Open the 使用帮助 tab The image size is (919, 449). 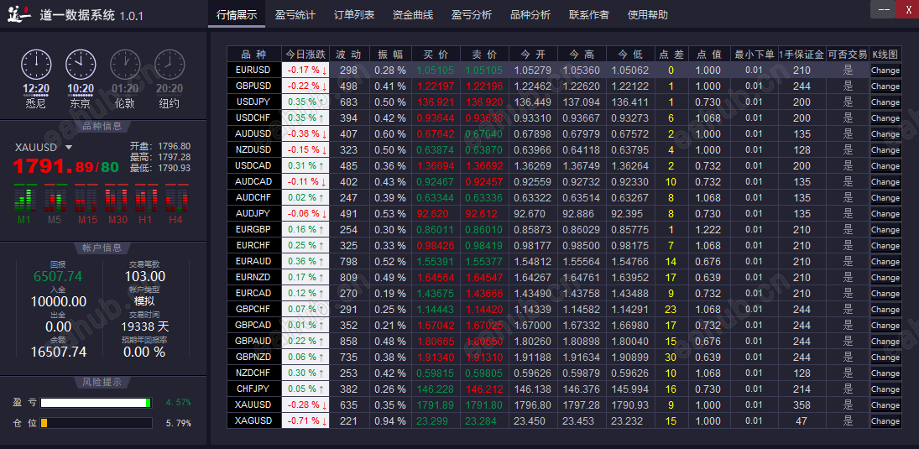pos(648,14)
